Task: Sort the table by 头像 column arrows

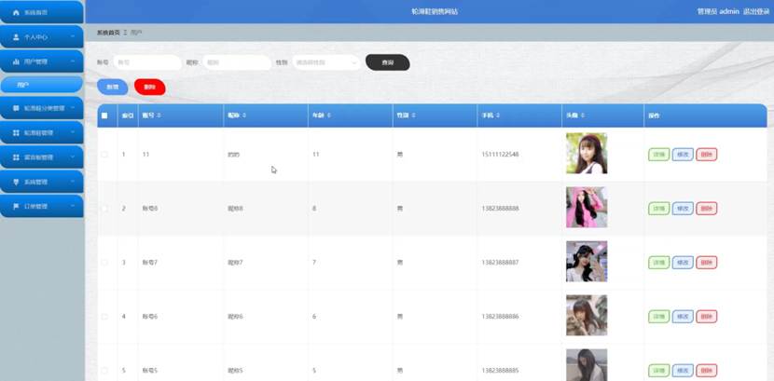Action: 583,116
